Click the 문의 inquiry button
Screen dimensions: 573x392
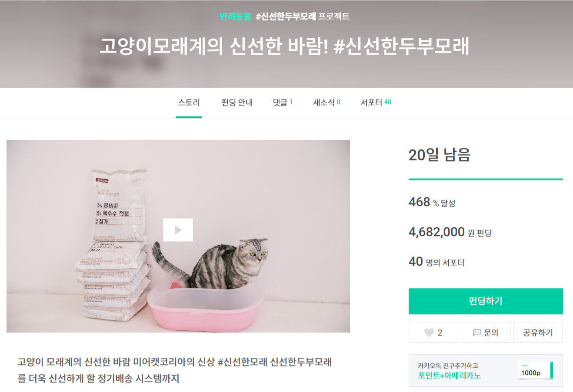point(486,333)
